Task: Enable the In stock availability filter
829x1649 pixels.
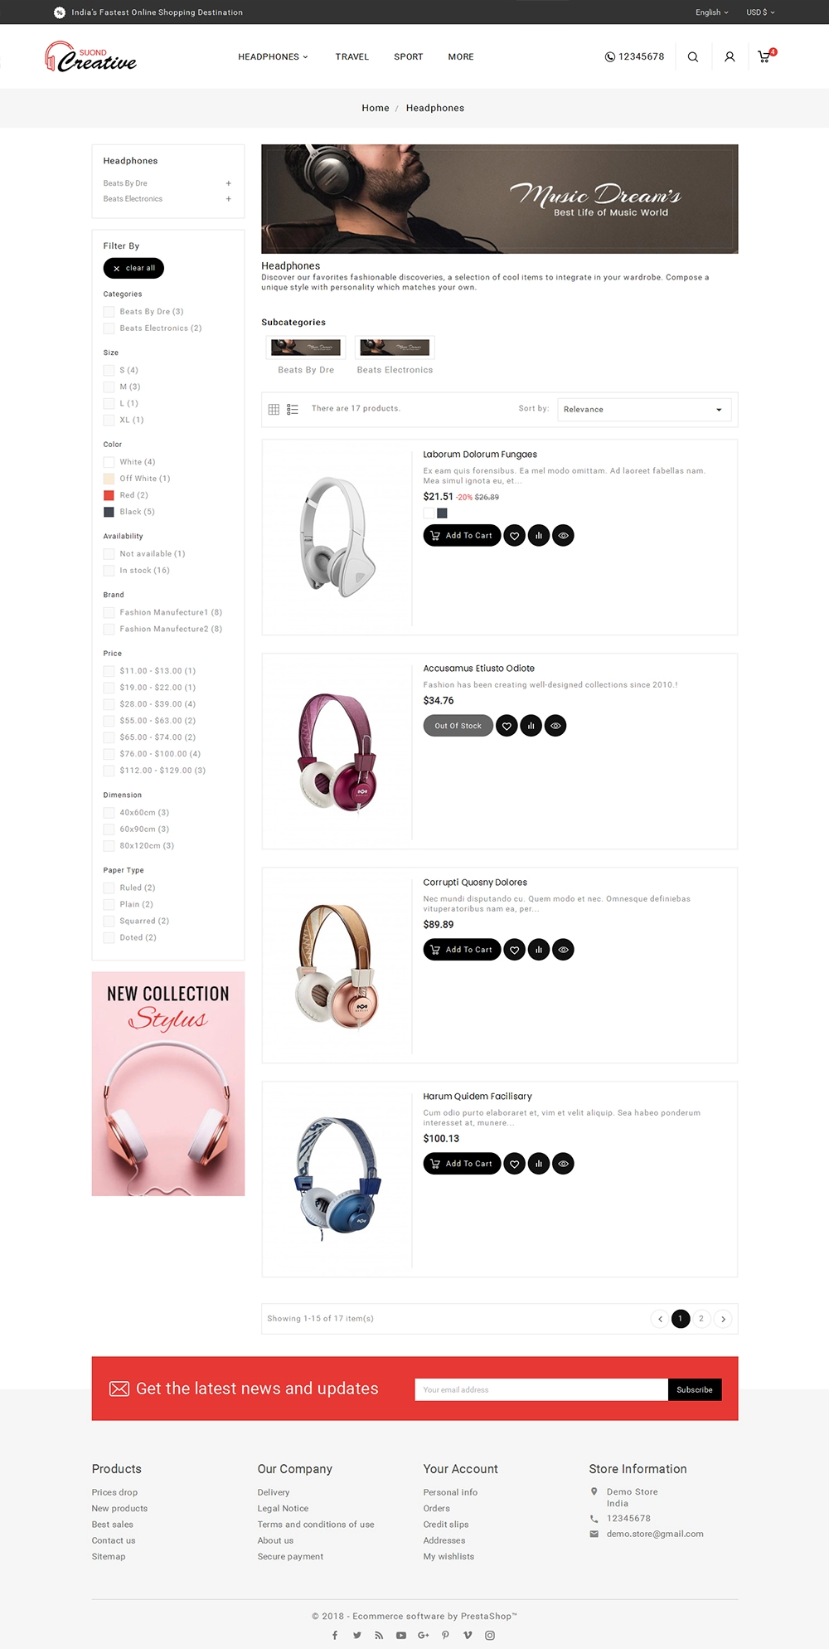Action: pos(109,571)
